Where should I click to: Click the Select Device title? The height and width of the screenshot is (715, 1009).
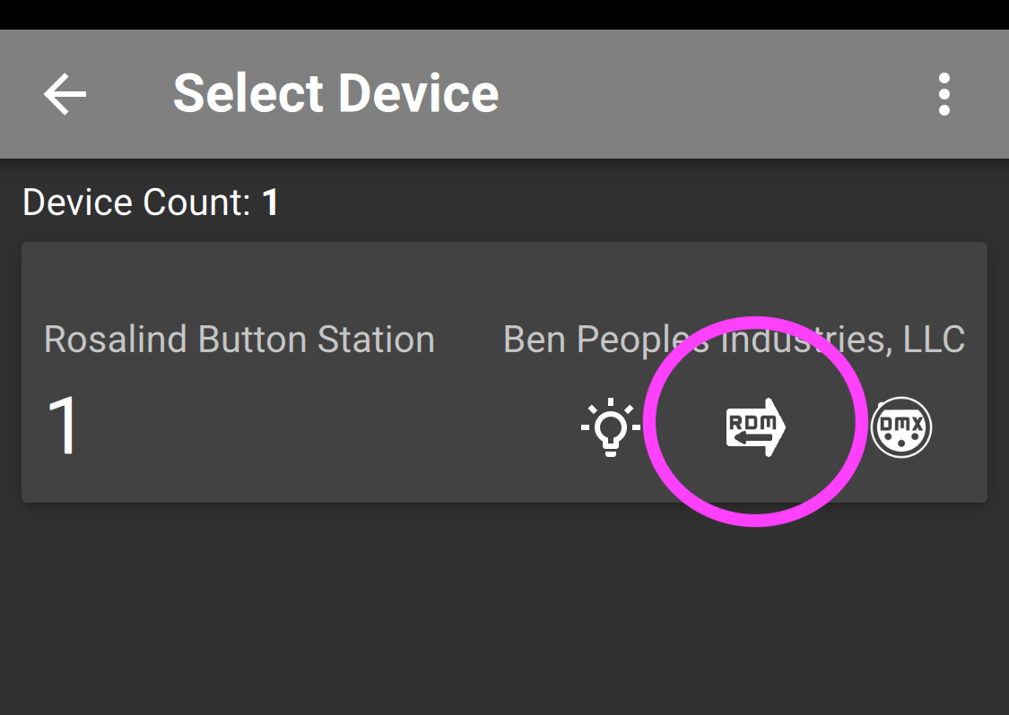coord(336,94)
